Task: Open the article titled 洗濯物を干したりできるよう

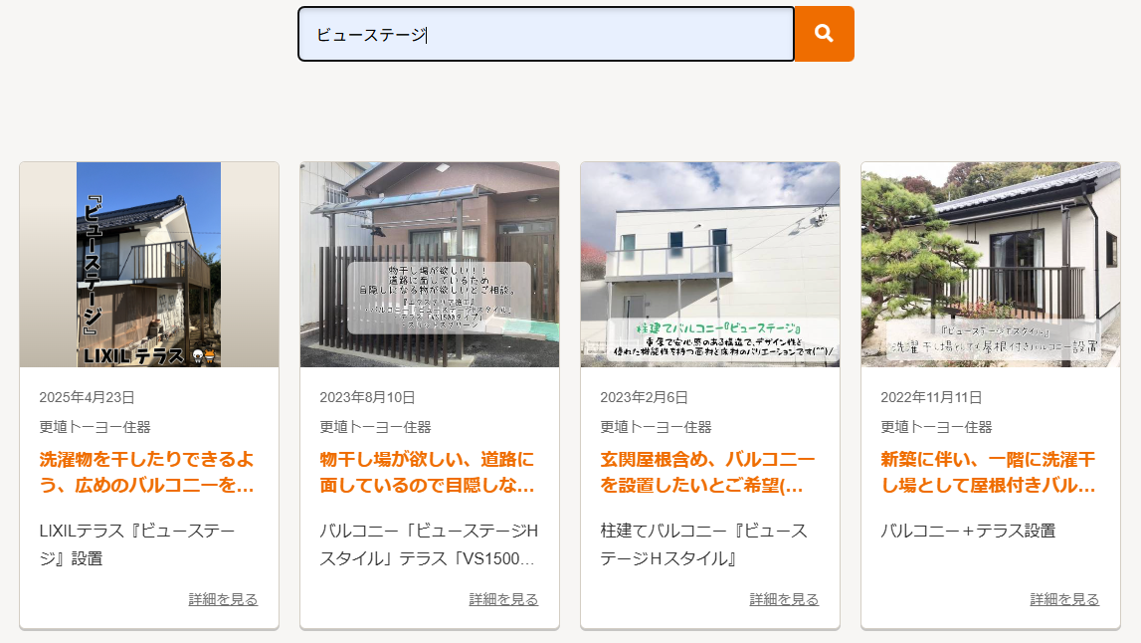Action: click(146, 473)
